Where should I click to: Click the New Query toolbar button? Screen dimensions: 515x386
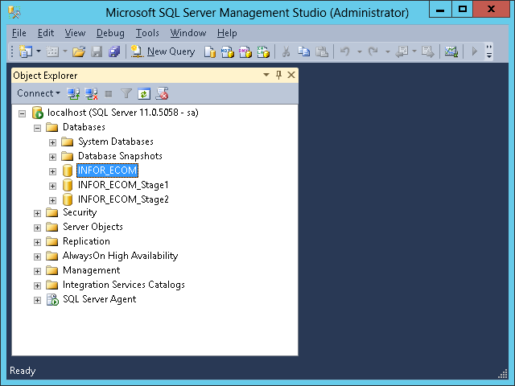(x=163, y=51)
